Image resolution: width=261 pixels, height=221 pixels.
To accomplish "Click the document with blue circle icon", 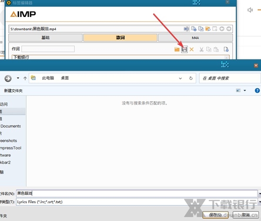I will 226,49.
